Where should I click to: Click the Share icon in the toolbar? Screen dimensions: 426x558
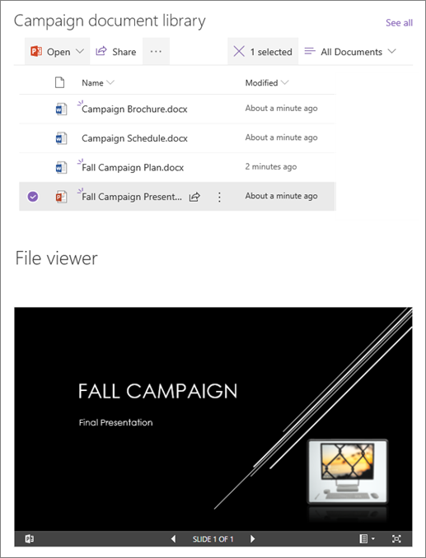point(101,51)
